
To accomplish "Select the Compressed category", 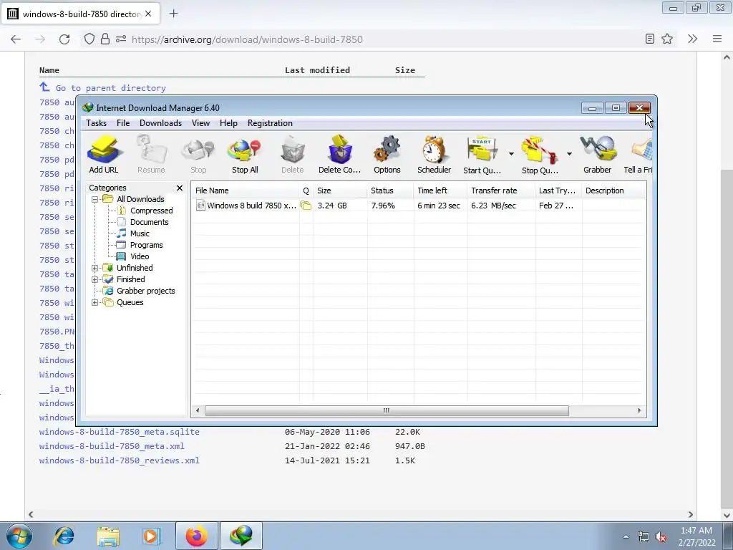I will 151,211.
